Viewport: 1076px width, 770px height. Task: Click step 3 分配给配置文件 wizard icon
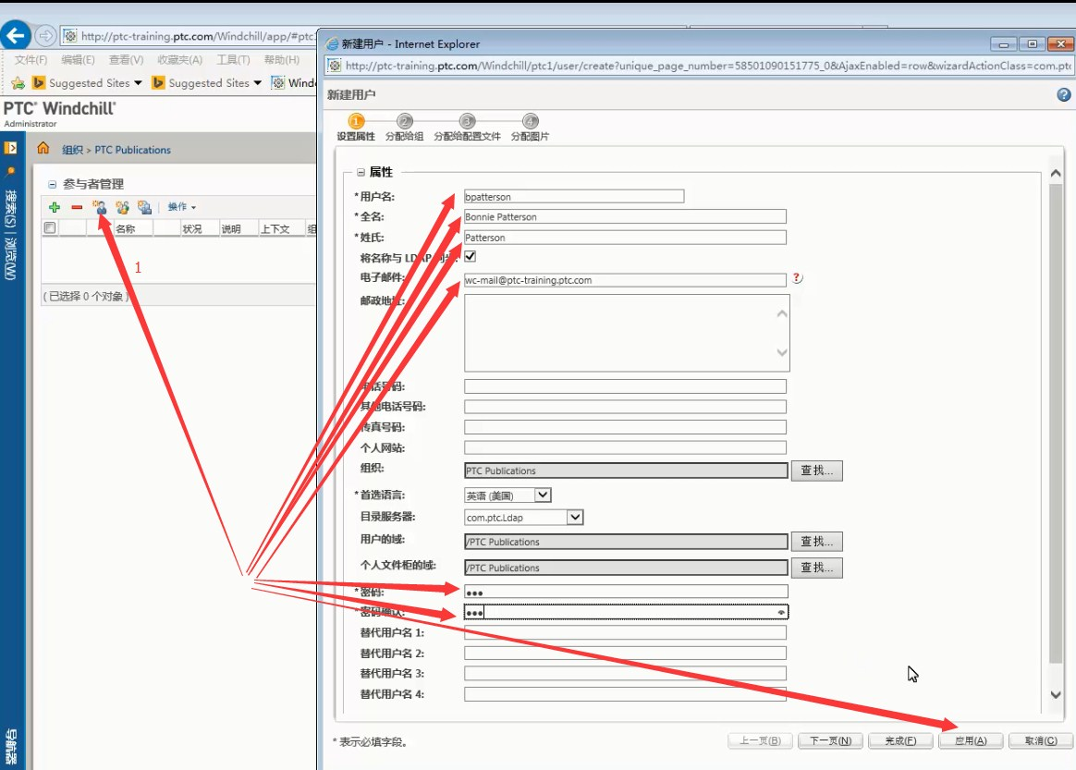tap(468, 121)
